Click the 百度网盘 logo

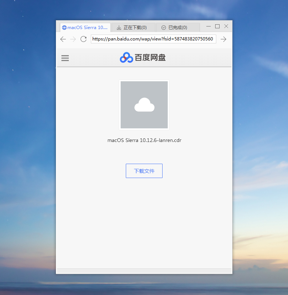tap(143, 57)
